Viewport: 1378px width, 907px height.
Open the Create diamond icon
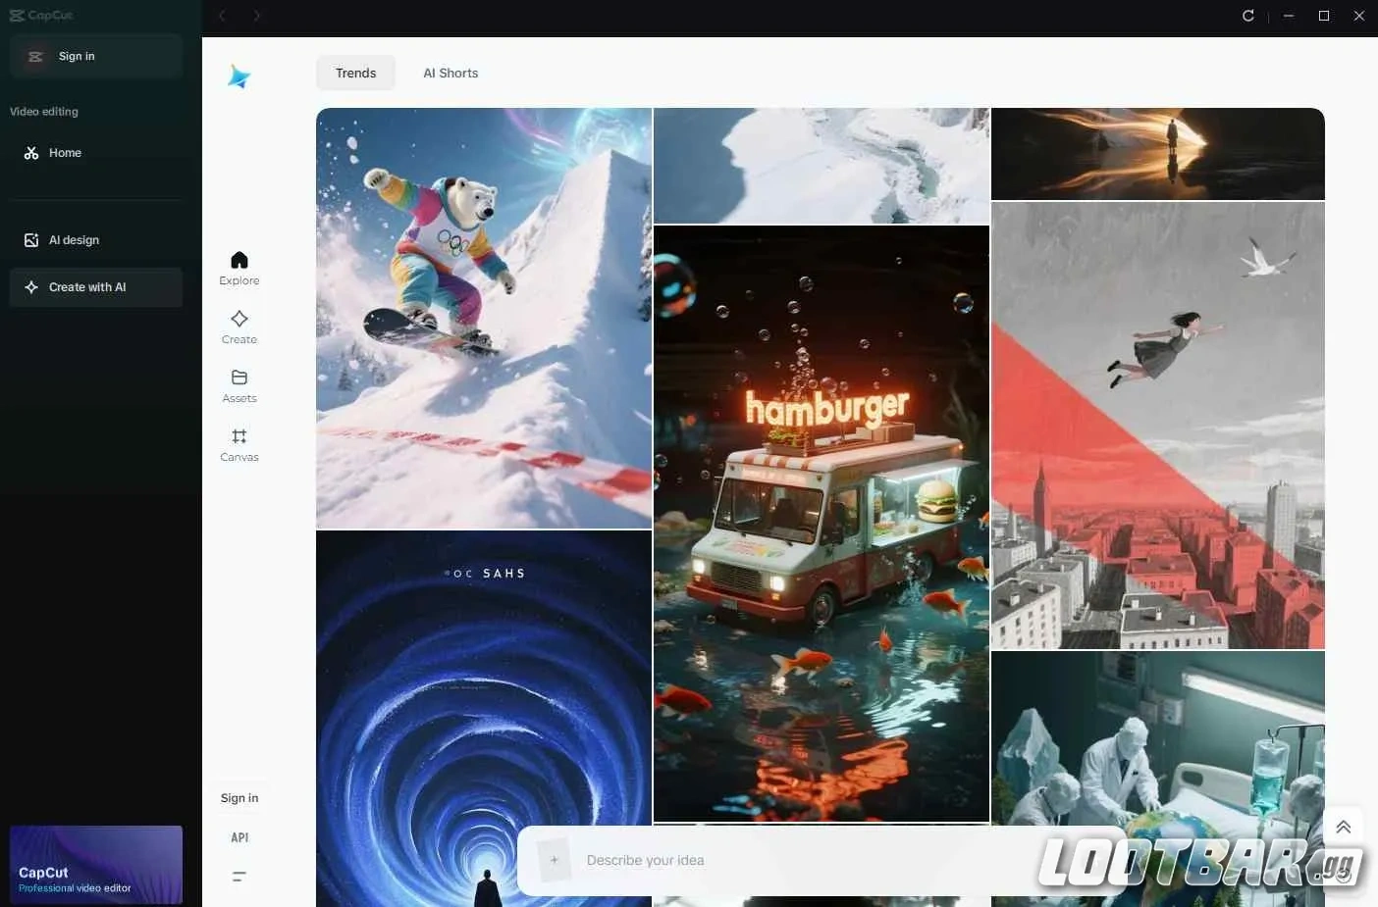coord(239,320)
